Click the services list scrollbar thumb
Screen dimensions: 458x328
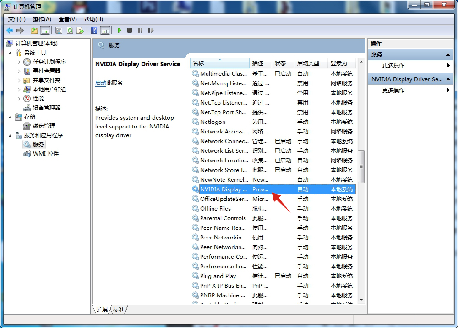point(361,167)
